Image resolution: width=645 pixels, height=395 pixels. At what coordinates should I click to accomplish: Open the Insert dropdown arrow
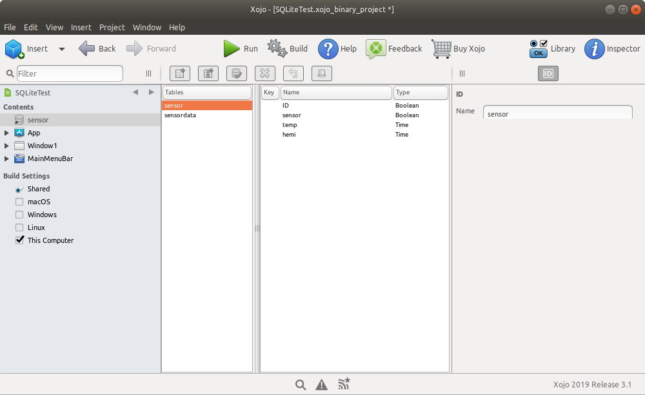coord(62,49)
